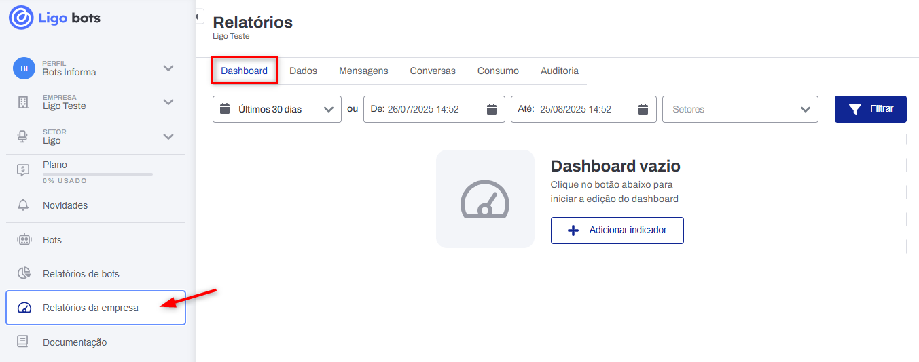The height and width of the screenshot is (362, 919).
Task: Click the Plano usage progress bar
Action: [x=97, y=174]
